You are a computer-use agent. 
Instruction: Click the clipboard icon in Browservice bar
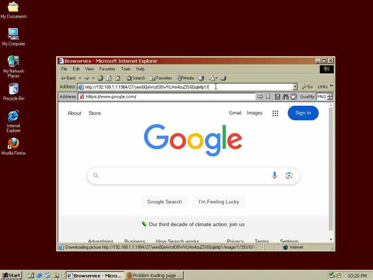pos(294,97)
